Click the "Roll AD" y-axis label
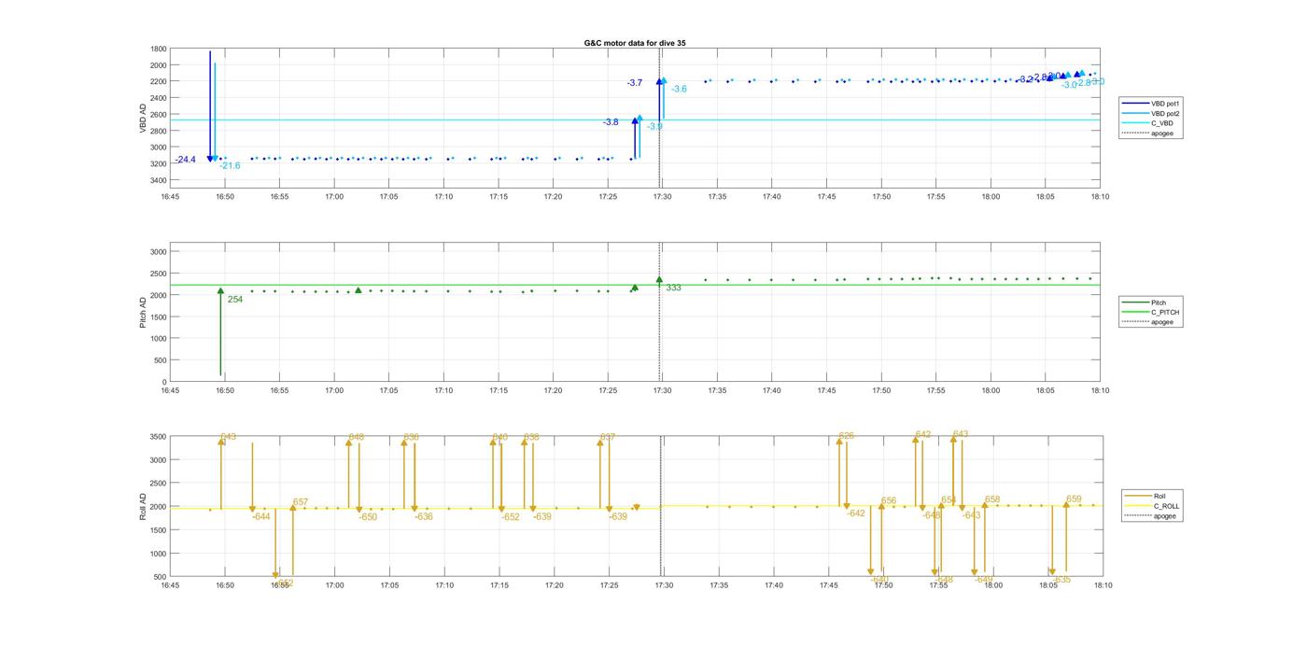Screen dimensions: 1307x647 click(144, 506)
